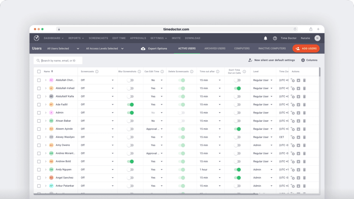Click Natalie's profile avatar
Viewport: 354px width, 199px height.
(317, 38)
